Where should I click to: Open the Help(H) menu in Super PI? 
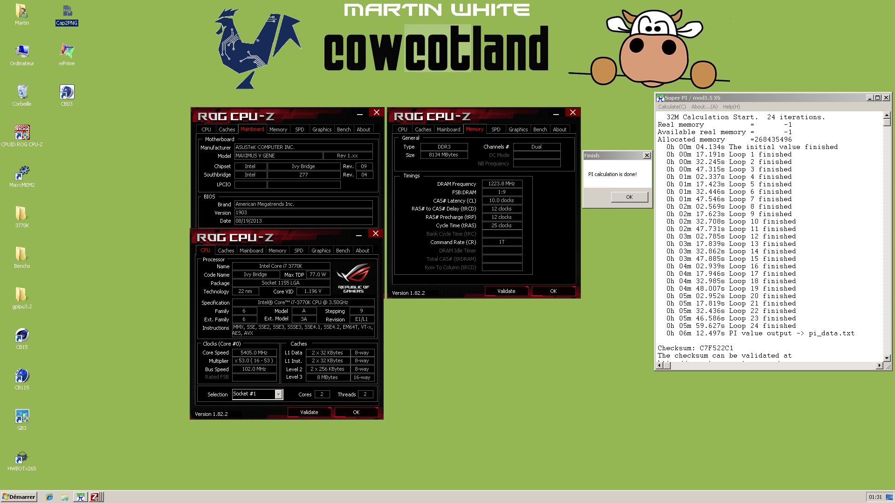(x=731, y=107)
